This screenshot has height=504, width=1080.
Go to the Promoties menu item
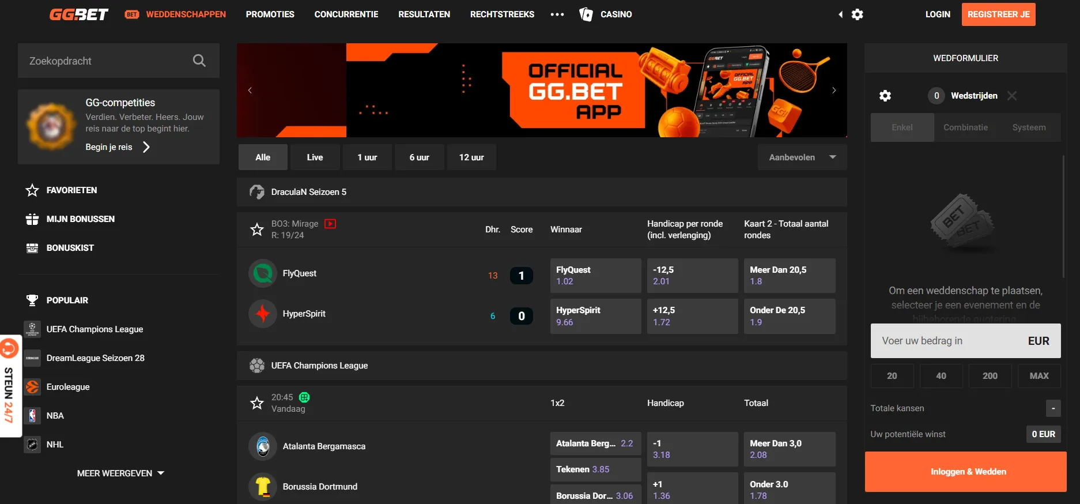tap(270, 14)
